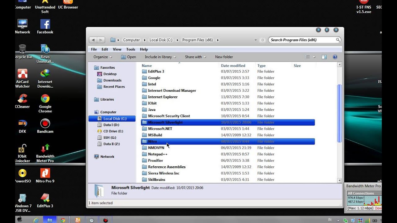This screenshot has height=223, width=397.
Task: Sort by Size column header
Action: click(x=304, y=66)
